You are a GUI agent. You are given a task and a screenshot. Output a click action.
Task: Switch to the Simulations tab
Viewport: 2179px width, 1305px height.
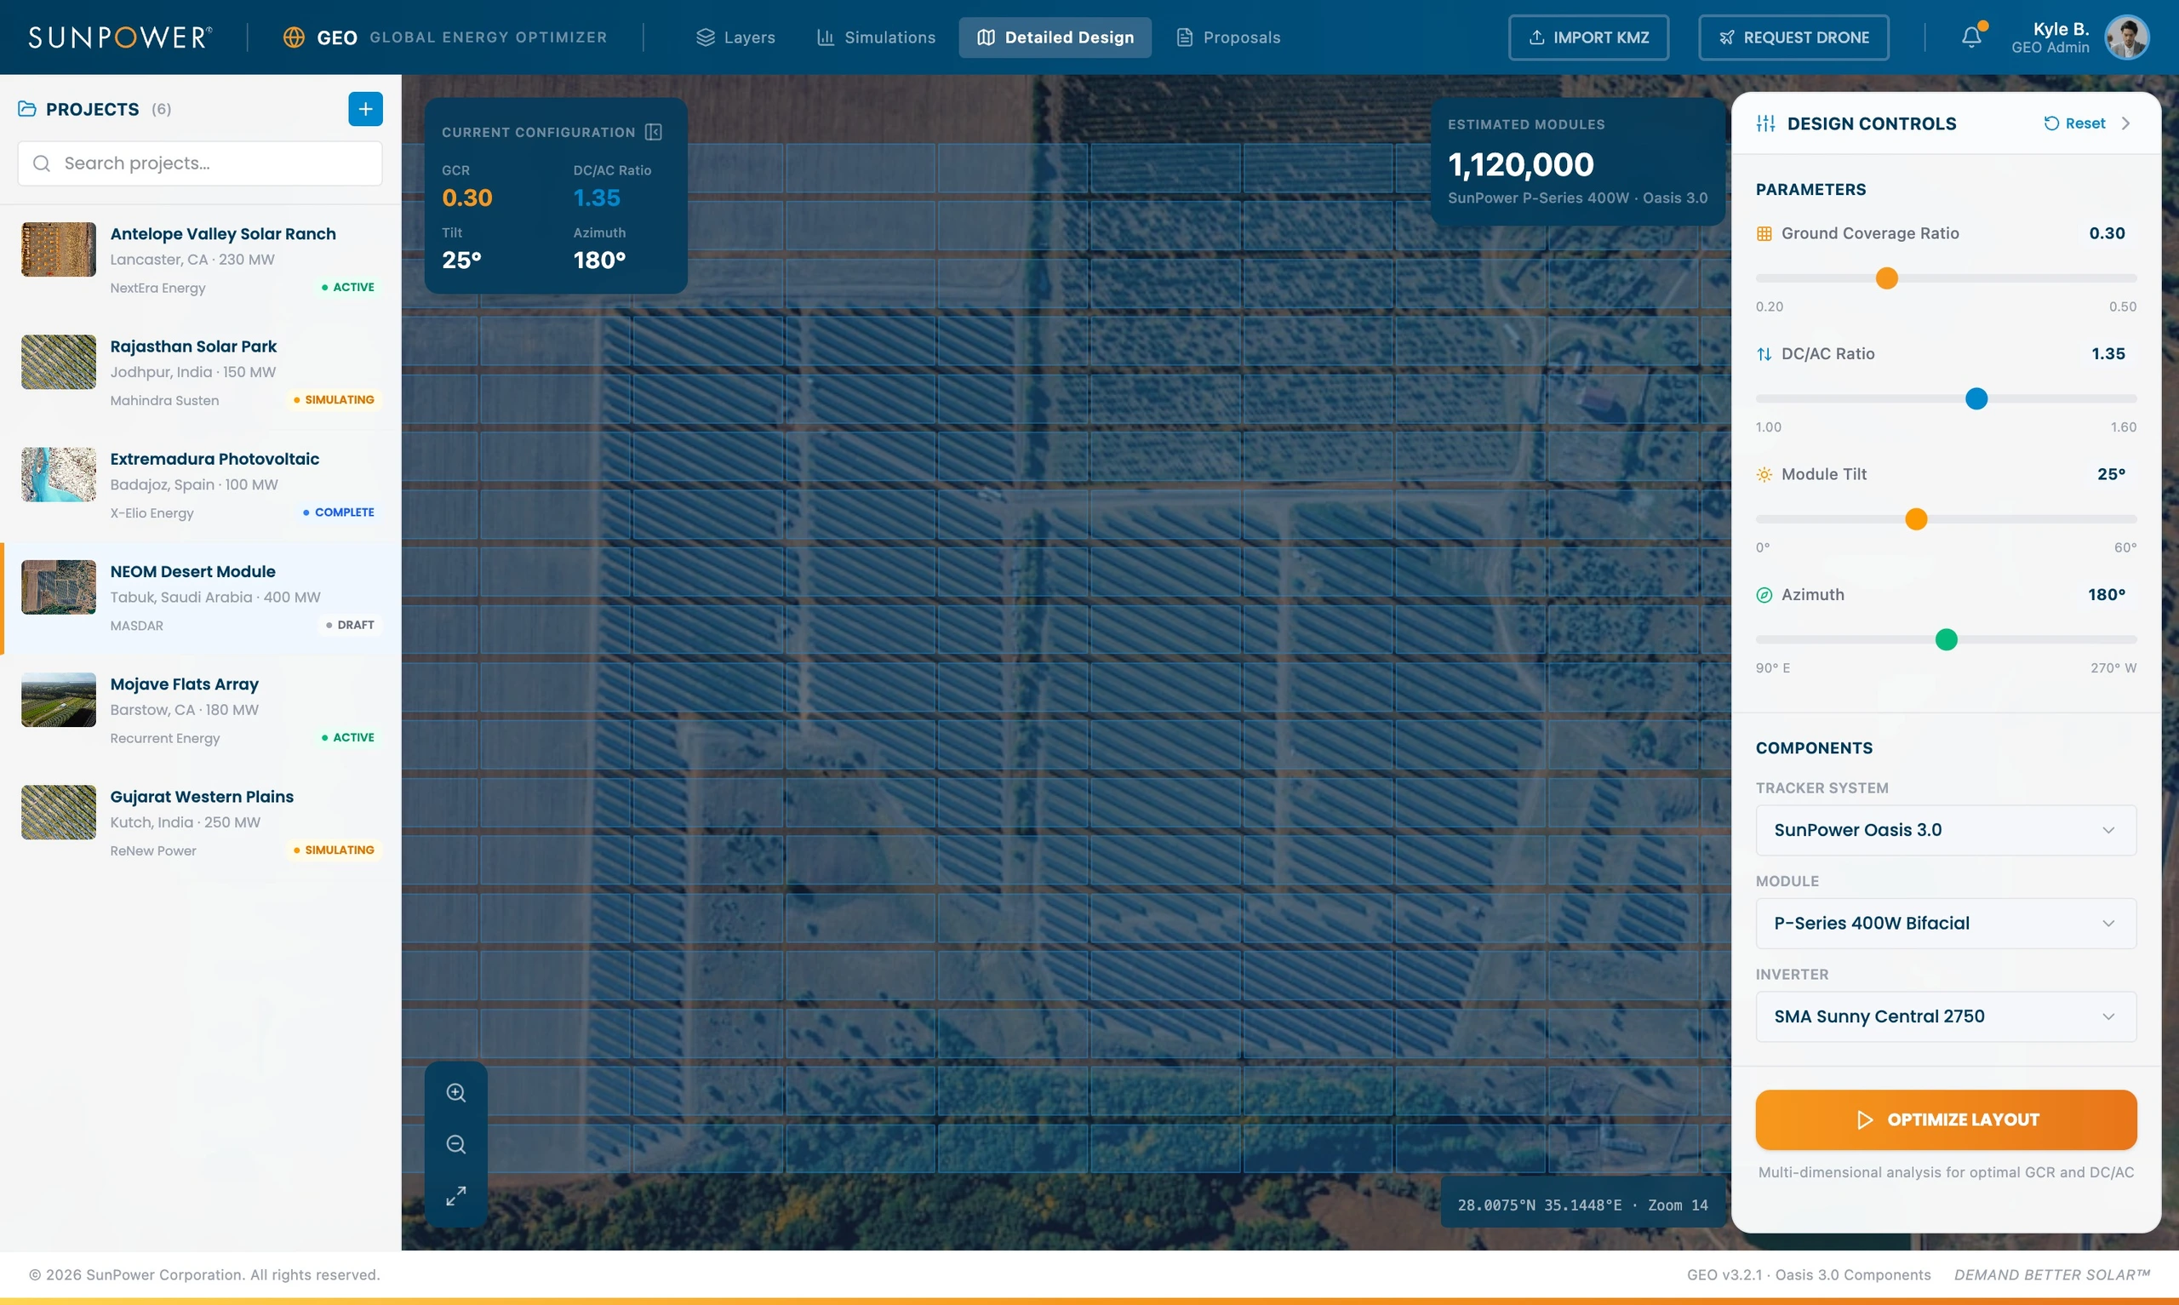point(876,37)
